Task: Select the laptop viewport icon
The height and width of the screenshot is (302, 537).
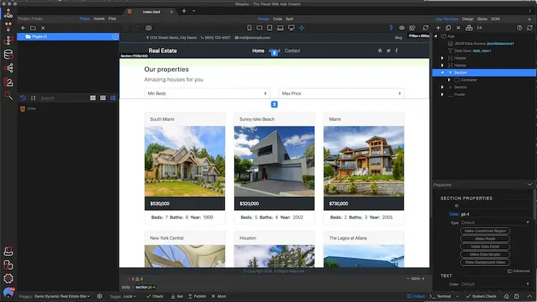Action: [x=280, y=28]
